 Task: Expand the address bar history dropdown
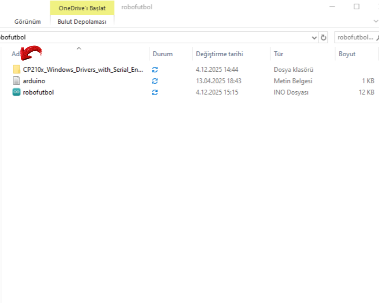click(x=314, y=38)
